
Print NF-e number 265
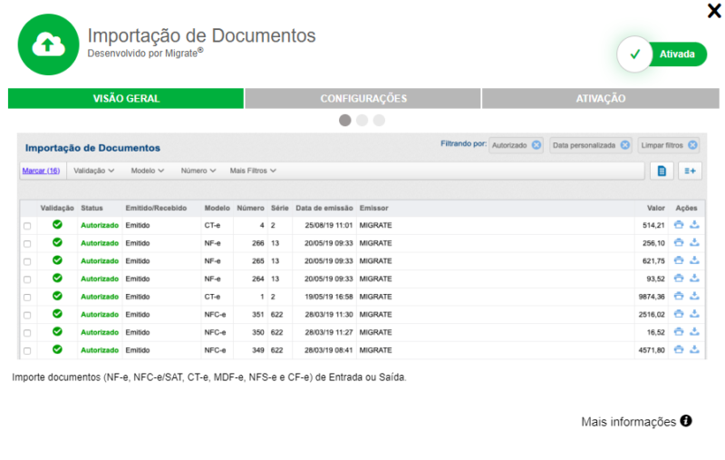pyautogui.click(x=678, y=260)
